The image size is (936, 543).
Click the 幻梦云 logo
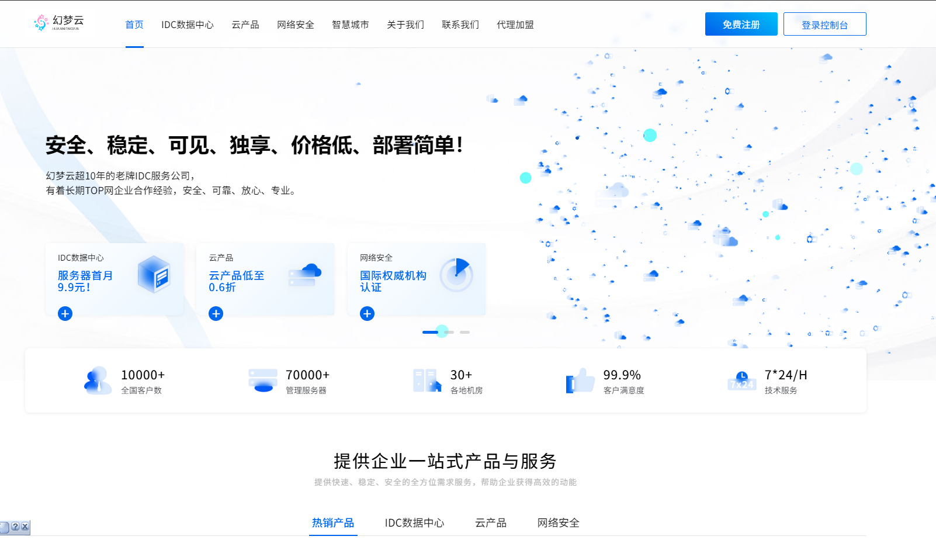click(59, 23)
